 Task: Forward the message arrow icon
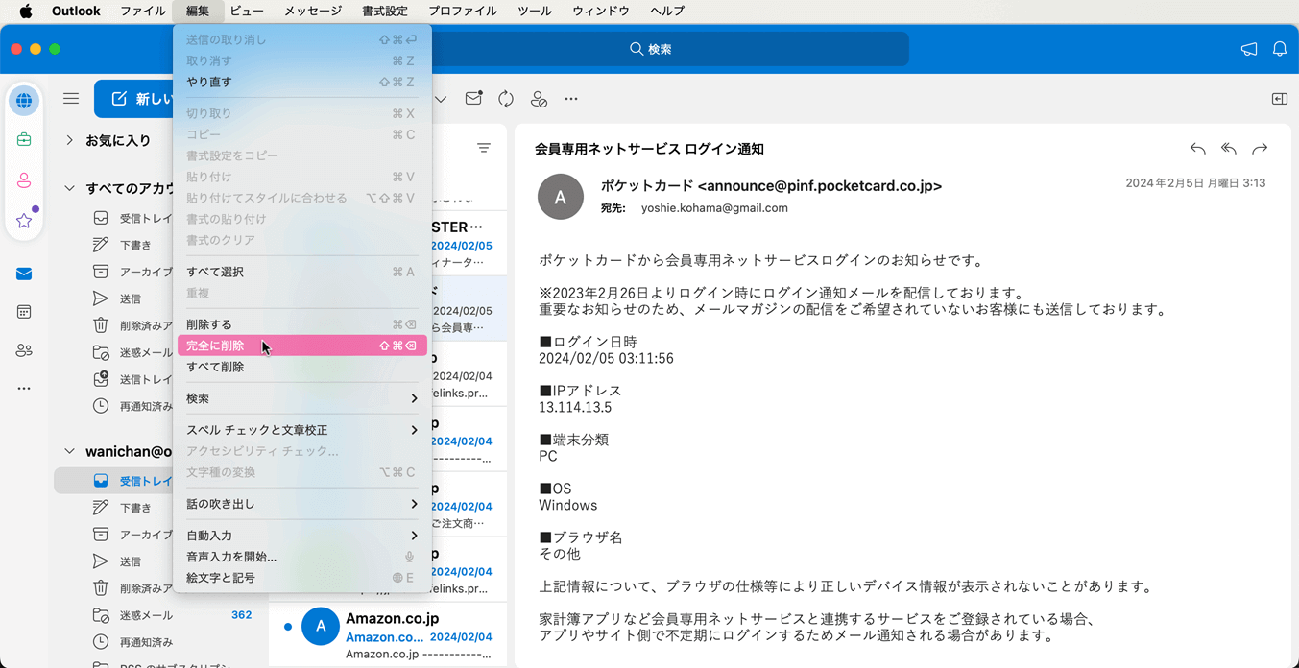pos(1260,149)
